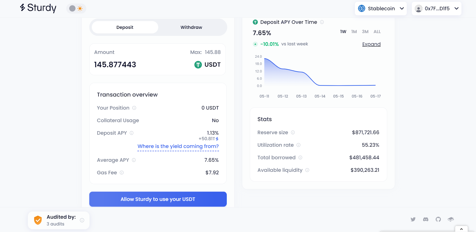This screenshot has width=476, height=232.
Task: Show info for Gas Fee
Action: 122,173
